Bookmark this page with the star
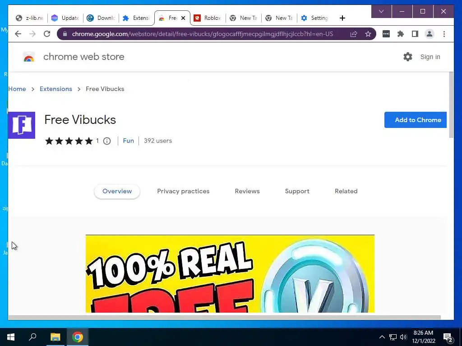 368,34
